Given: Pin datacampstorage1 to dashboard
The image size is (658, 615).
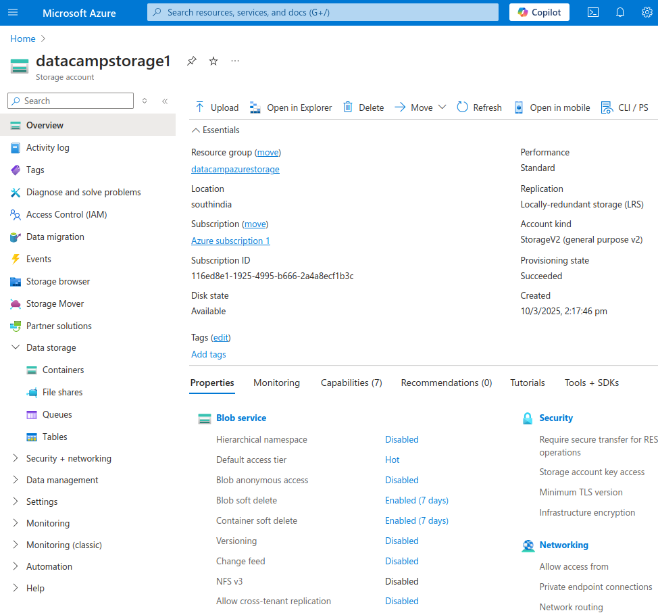Looking at the screenshot, I should click(x=192, y=61).
